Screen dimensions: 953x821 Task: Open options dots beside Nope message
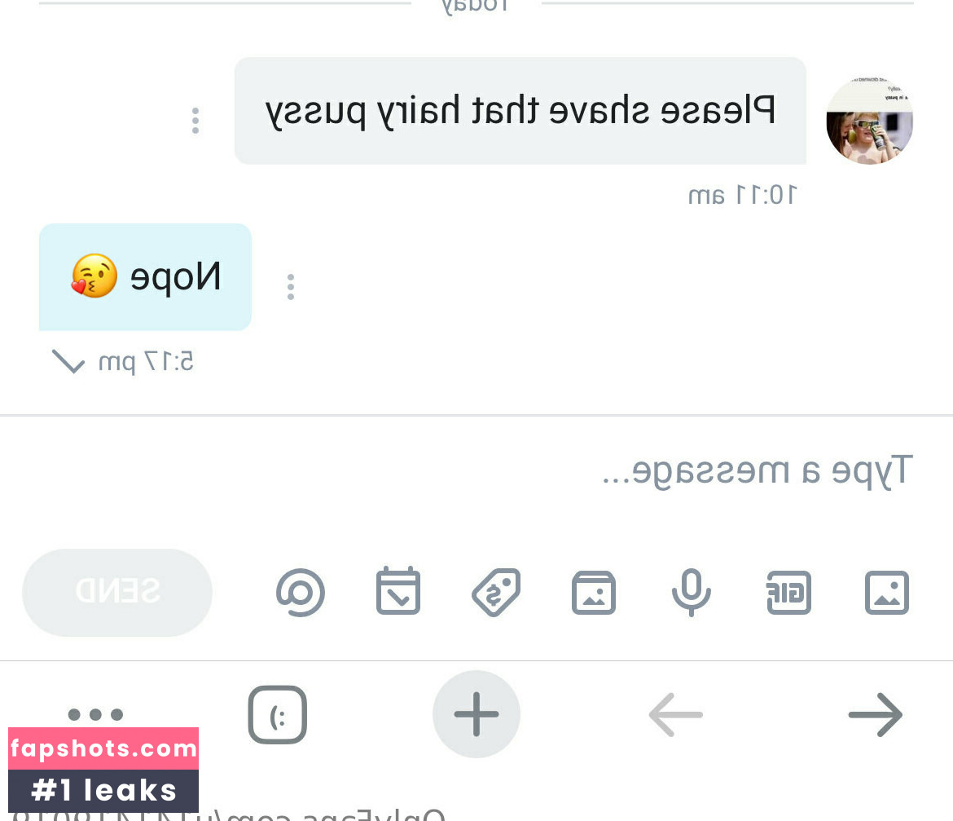coord(291,286)
